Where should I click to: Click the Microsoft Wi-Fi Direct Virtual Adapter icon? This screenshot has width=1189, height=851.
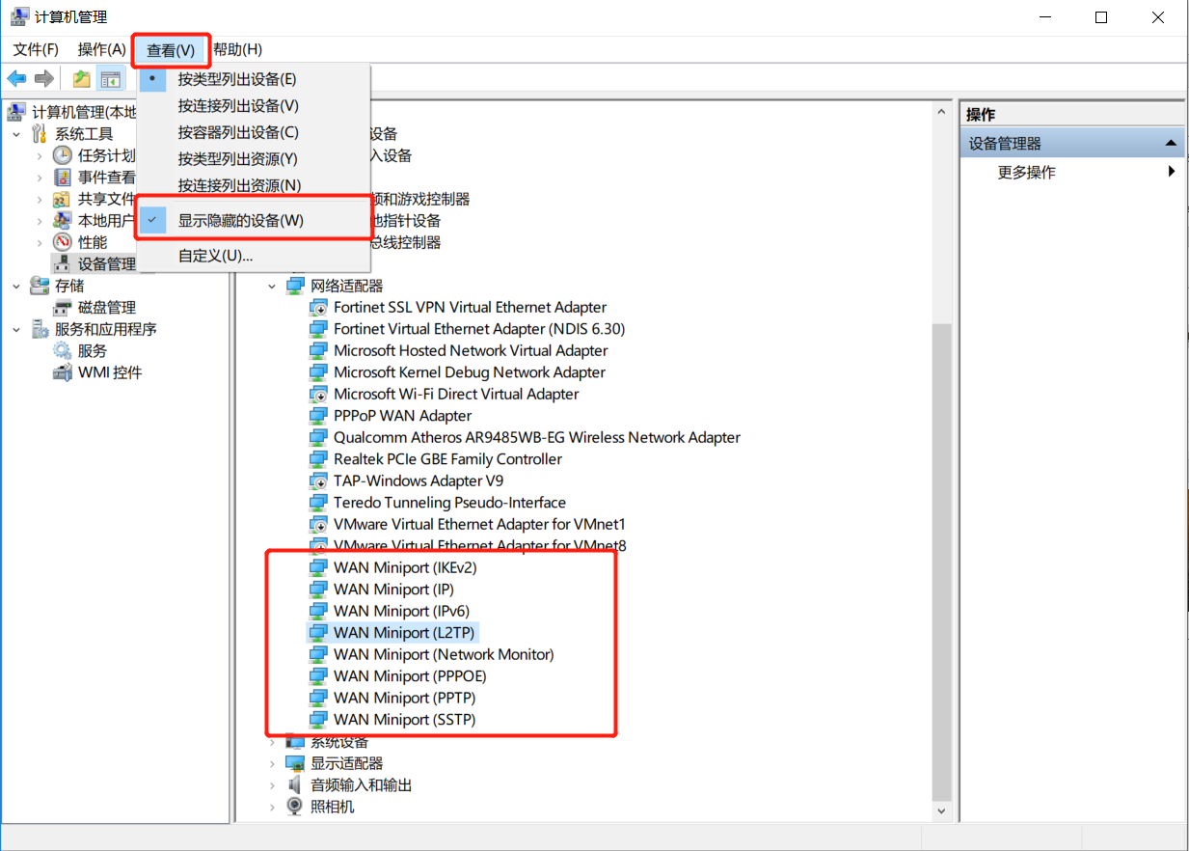(318, 394)
